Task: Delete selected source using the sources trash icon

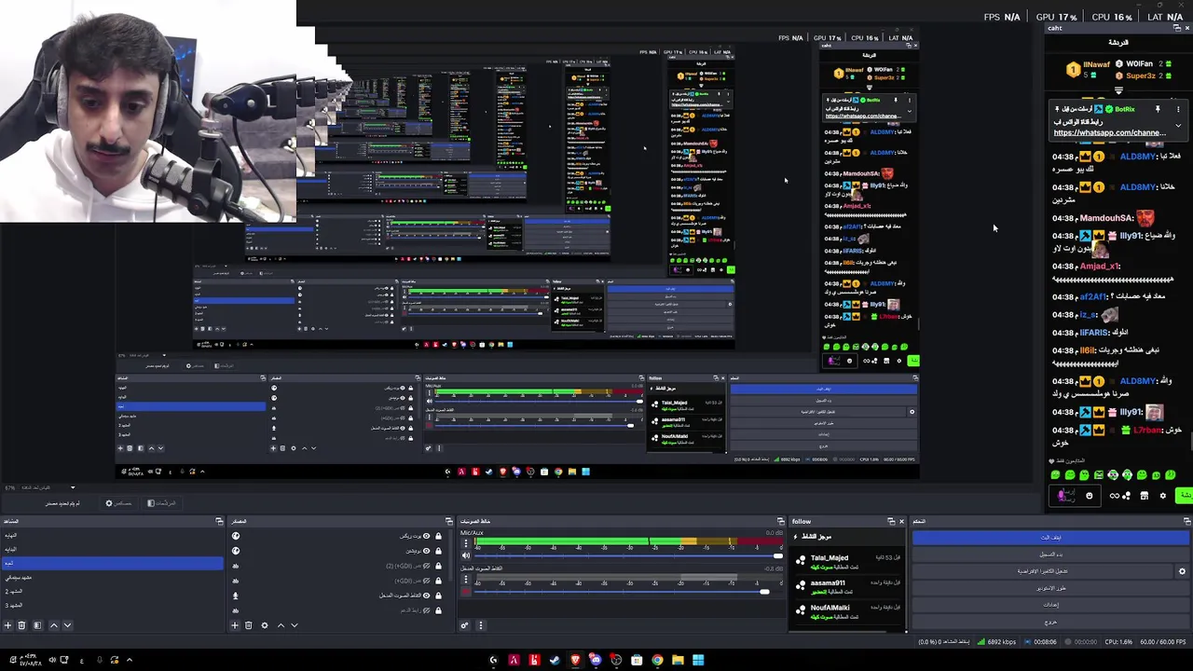Action: [248, 625]
